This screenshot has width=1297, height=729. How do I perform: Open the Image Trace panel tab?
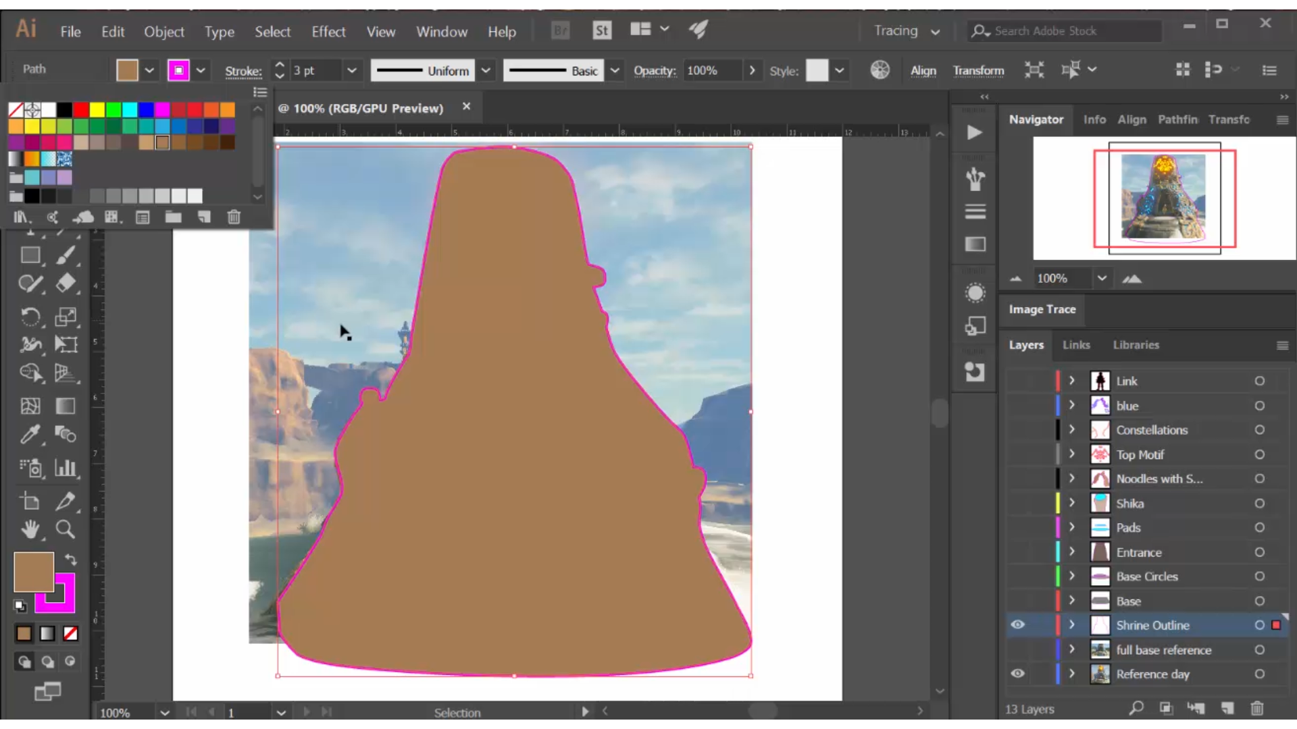[x=1042, y=309]
